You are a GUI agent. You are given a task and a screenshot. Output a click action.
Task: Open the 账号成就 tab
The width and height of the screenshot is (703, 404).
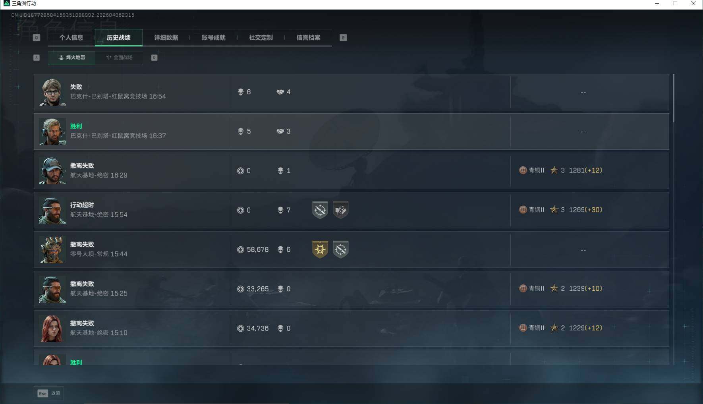[213, 38]
